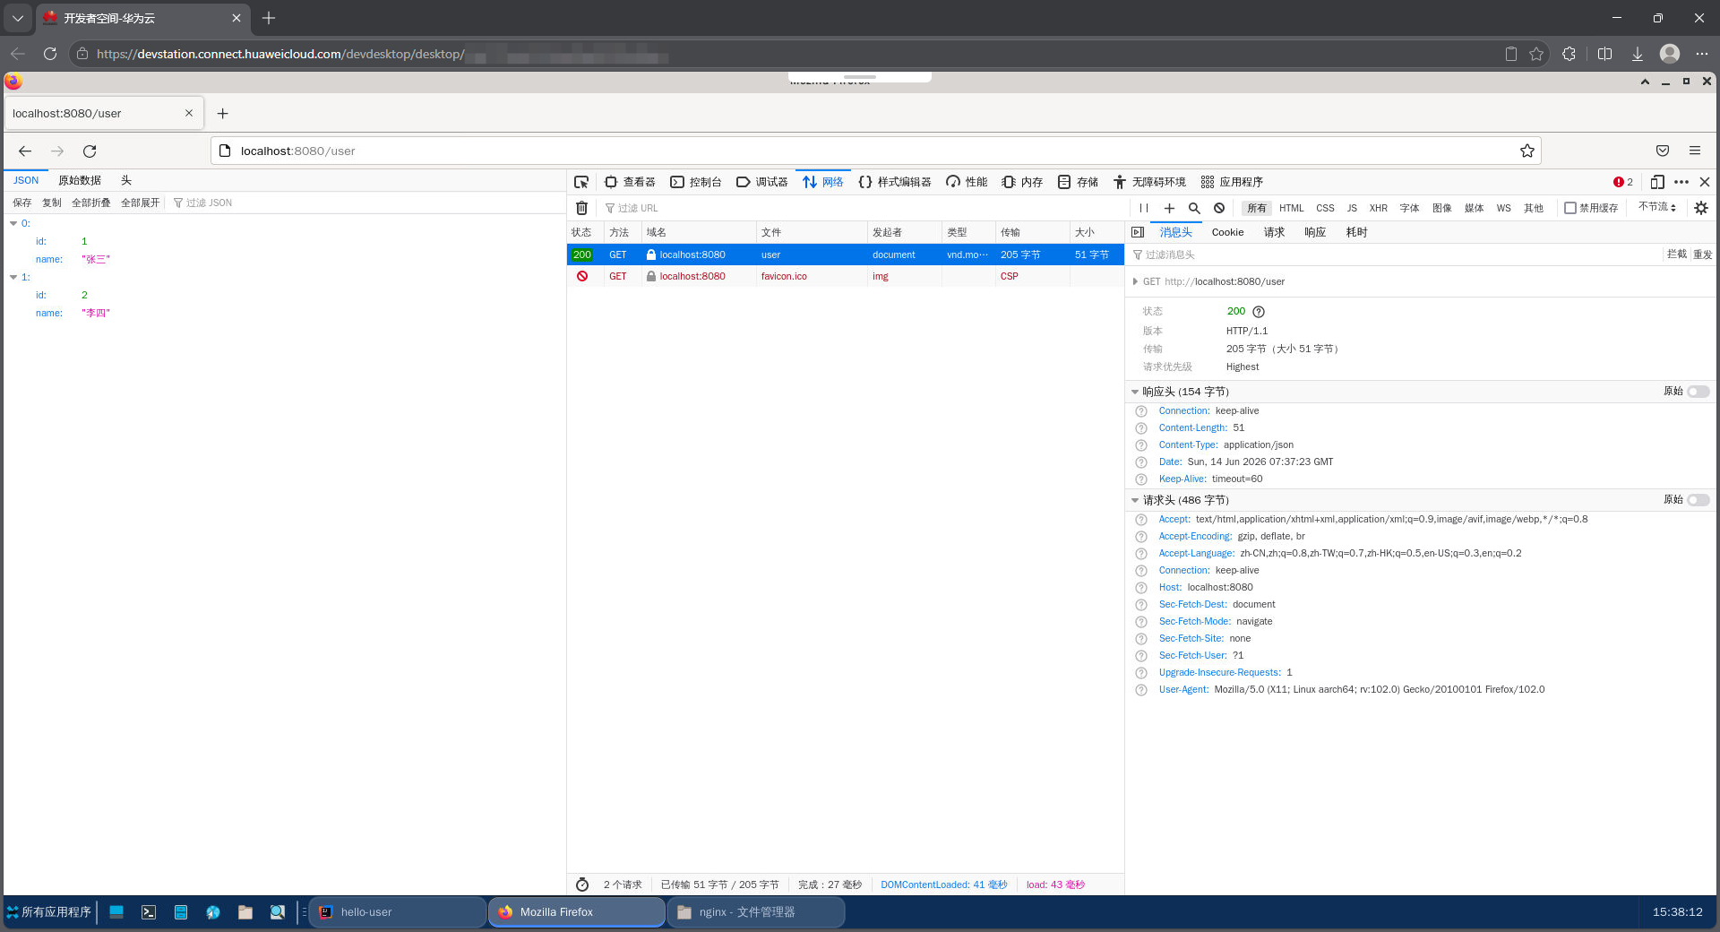Open Firefox hamburger application menu
This screenshot has height=932, width=1720.
[x=1695, y=151]
